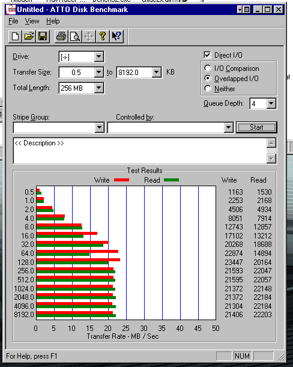This screenshot has width=293, height=367.
Task: Click the write value 23447
Action: pos(234,262)
